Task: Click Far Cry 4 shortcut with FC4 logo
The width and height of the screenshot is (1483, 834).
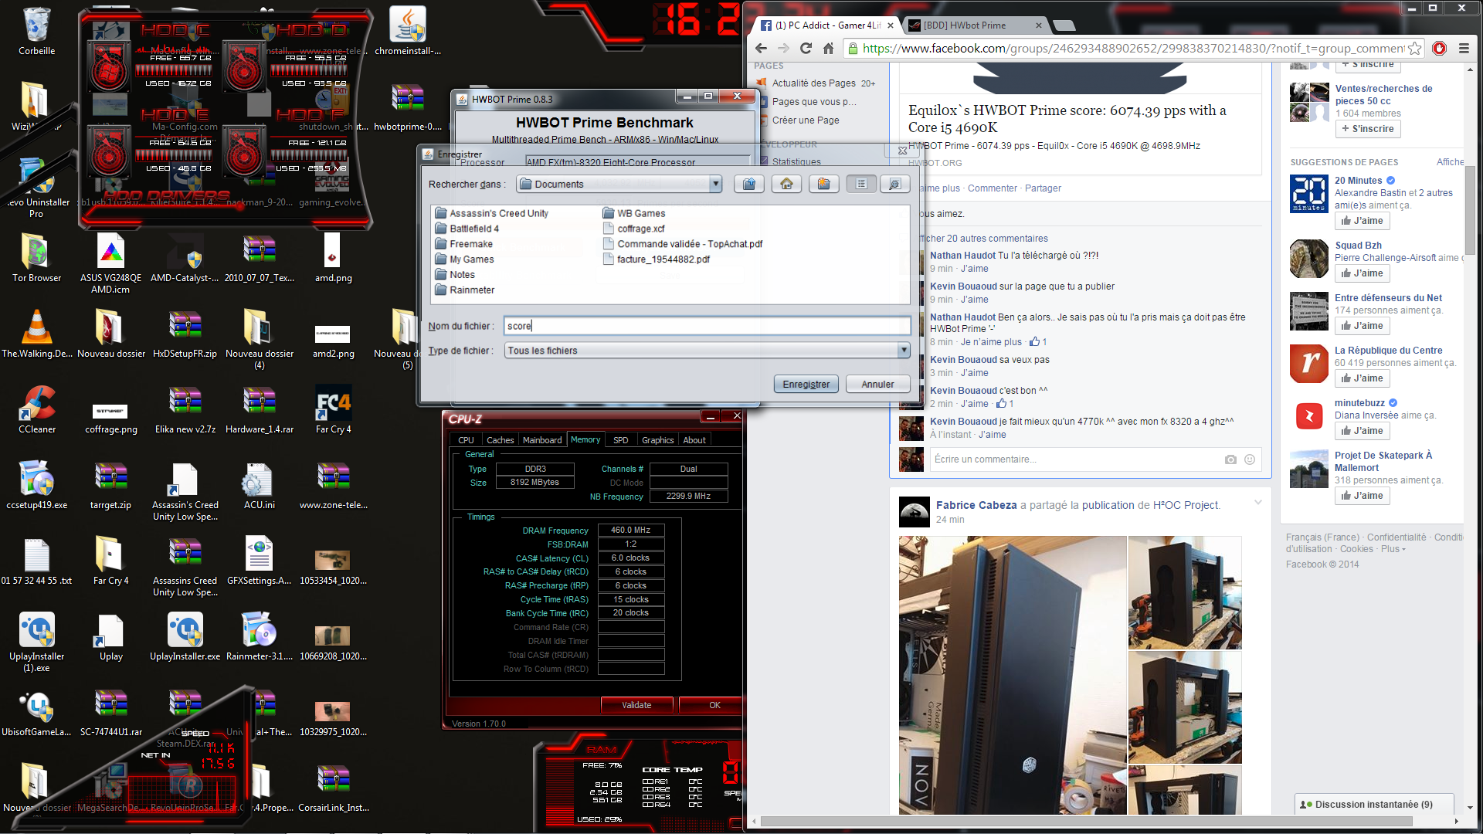Action: (x=333, y=410)
